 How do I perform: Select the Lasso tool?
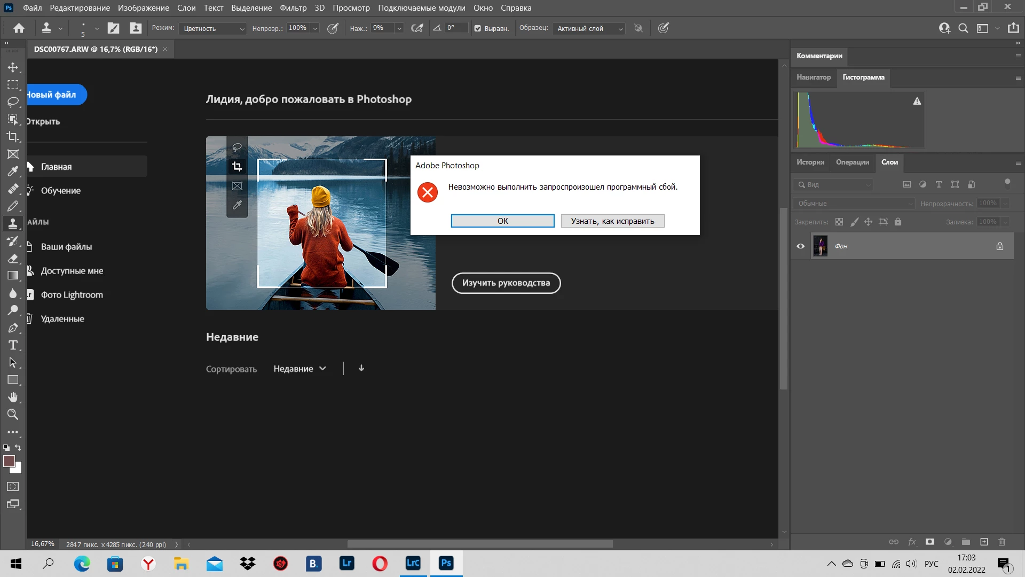13,102
